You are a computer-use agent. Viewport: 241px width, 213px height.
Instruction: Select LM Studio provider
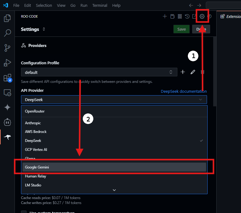coord(114,185)
